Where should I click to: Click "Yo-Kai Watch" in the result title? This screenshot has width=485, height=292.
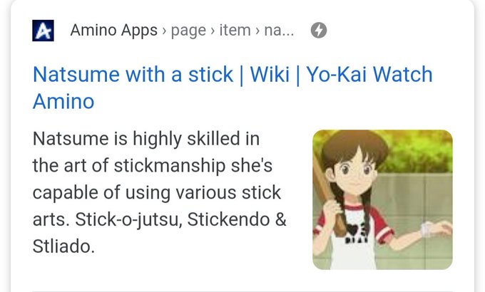point(369,75)
